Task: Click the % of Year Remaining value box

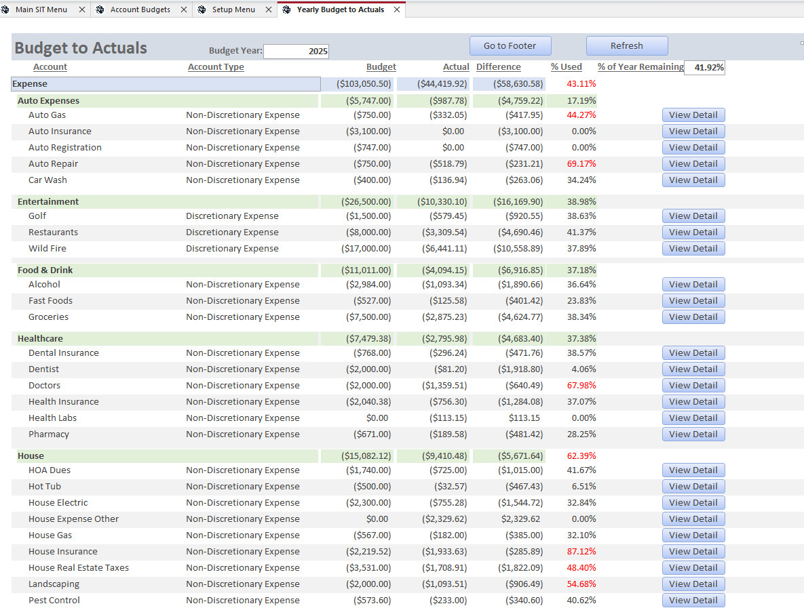Action: (x=704, y=67)
